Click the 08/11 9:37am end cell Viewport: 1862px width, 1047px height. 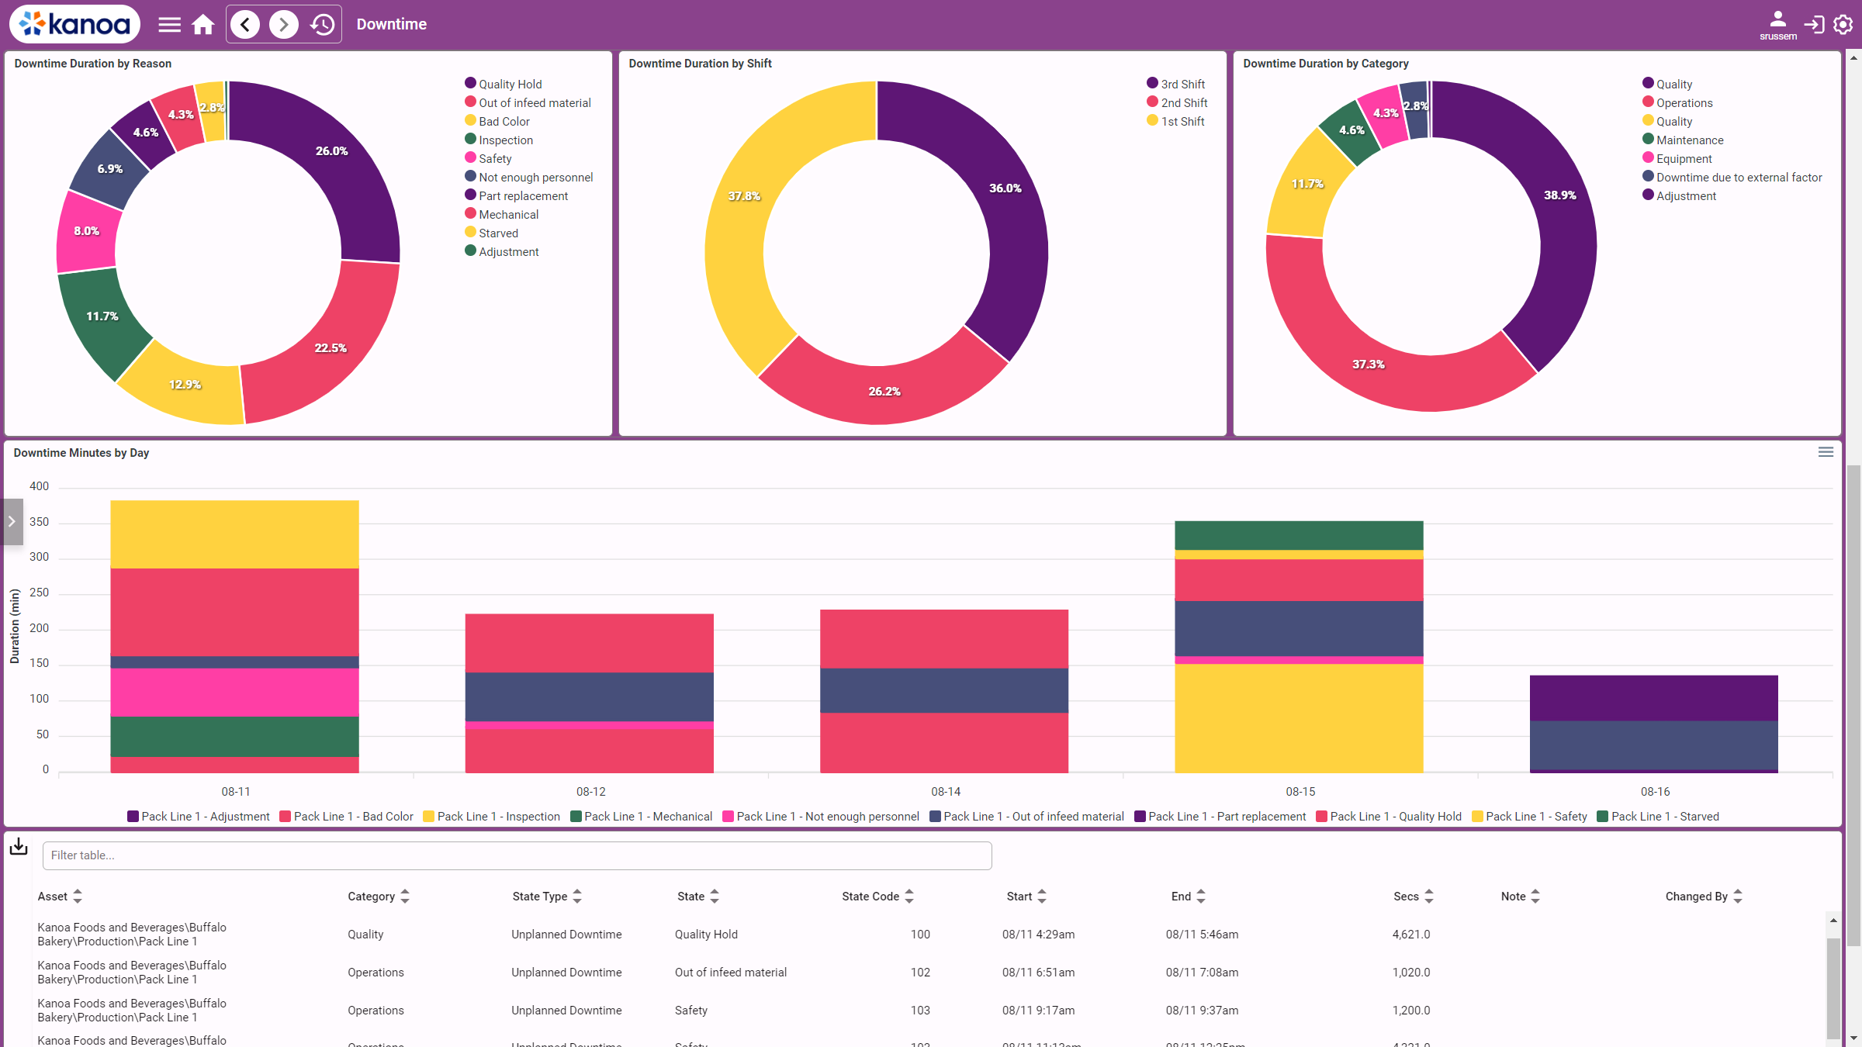point(1202,1011)
